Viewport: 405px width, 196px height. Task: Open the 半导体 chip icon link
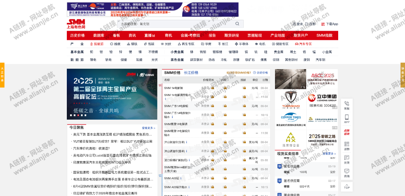pyautogui.click(x=242, y=44)
